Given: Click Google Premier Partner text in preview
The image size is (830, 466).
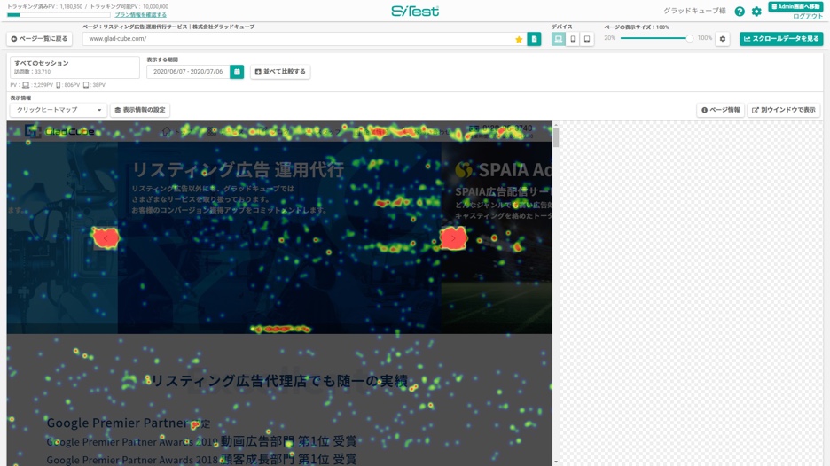Looking at the screenshot, I should [x=117, y=423].
